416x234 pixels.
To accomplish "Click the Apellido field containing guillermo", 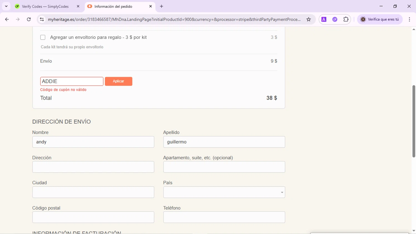I will pyautogui.click(x=224, y=142).
